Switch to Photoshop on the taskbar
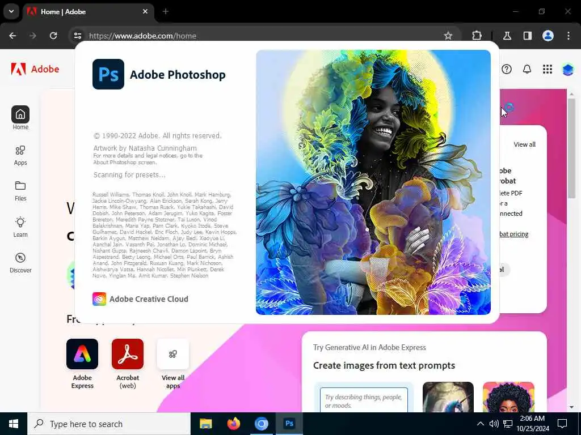Viewport: 581px width, 435px height. 289,424
